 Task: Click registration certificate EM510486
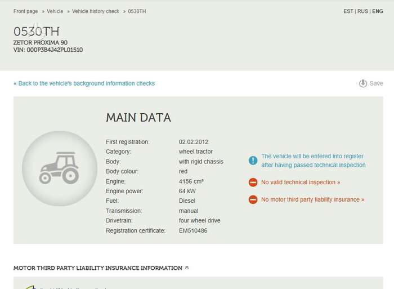pos(193,230)
